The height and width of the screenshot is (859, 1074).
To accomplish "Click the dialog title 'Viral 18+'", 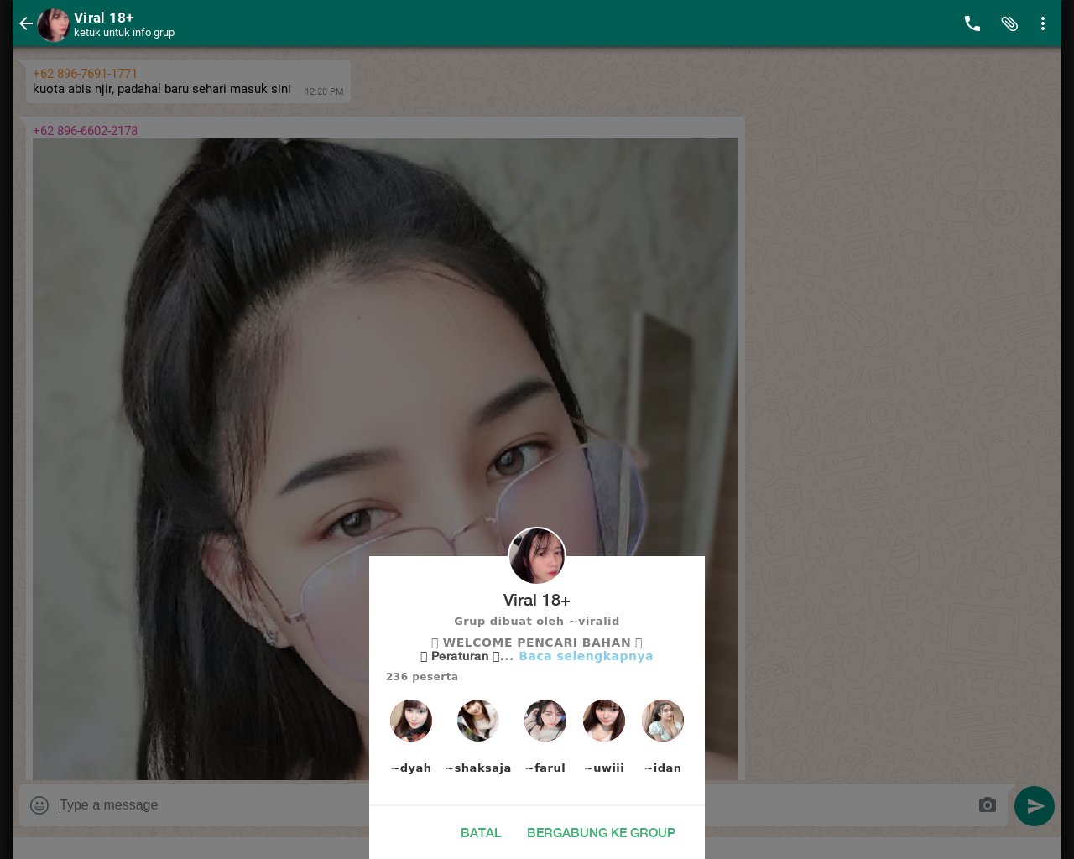I will point(537,601).
